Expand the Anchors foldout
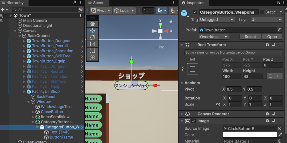Viewport: 287px width, 143px height. (182, 83)
